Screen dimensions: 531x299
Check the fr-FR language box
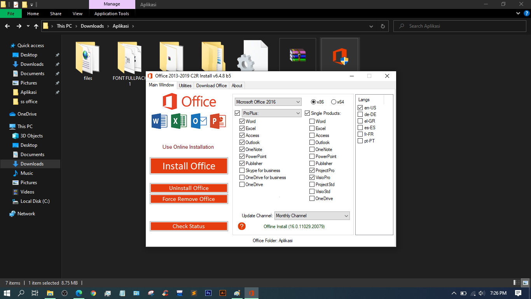(360, 134)
